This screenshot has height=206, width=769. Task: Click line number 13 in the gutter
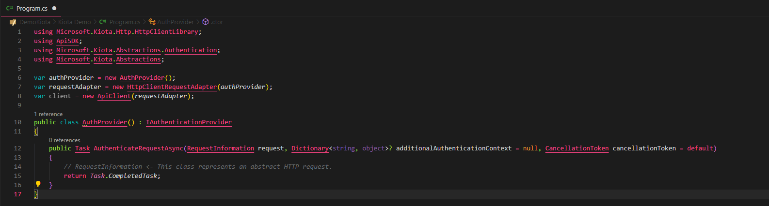17,157
